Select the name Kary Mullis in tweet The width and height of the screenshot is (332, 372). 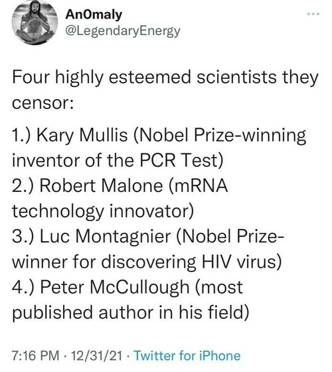tap(82, 136)
